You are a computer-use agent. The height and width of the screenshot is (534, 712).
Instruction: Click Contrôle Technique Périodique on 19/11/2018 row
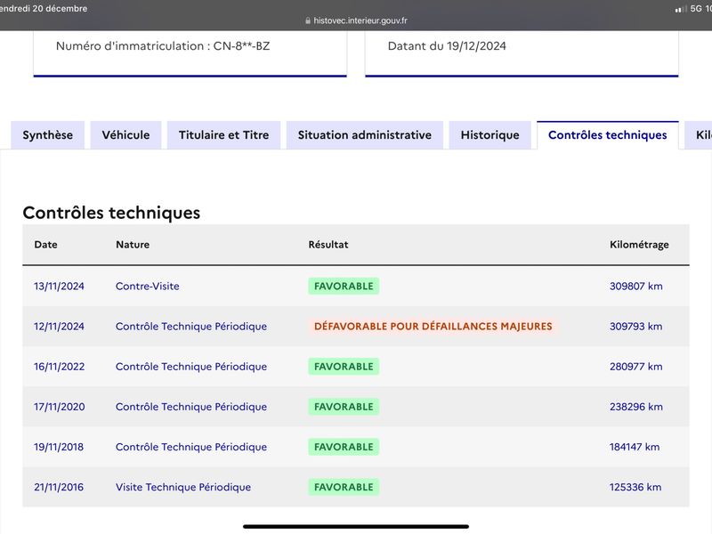[191, 447]
